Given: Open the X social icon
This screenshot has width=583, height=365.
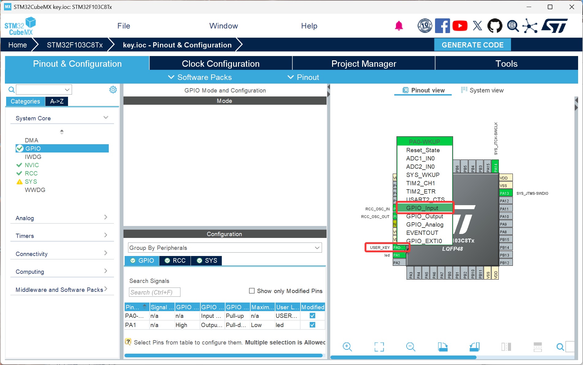Looking at the screenshot, I should tap(477, 26).
